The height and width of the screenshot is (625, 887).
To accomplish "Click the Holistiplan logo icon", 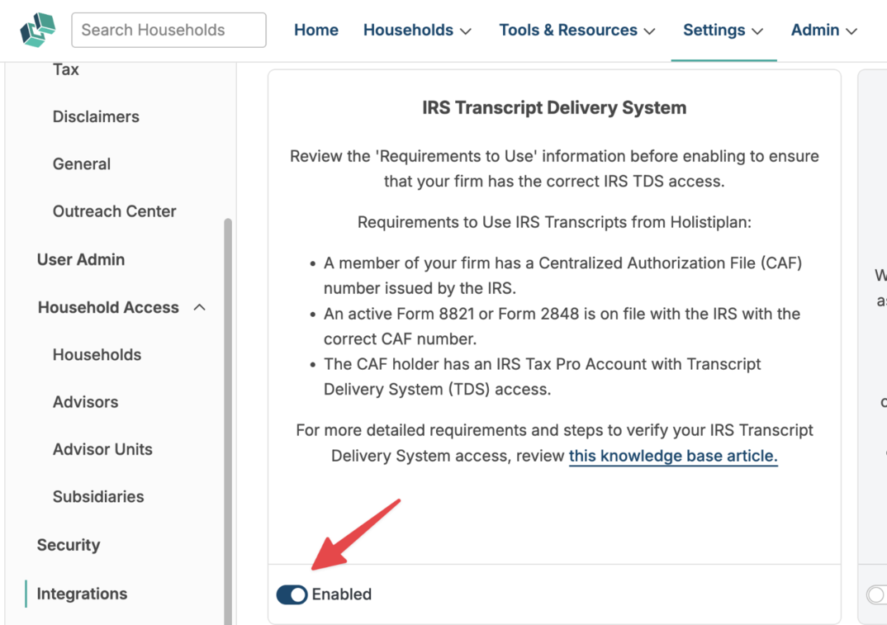I will [x=38, y=30].
